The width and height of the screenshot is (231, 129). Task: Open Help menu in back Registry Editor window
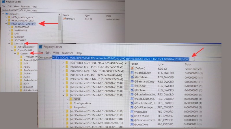pyautogui.click(x=34, y=7)
